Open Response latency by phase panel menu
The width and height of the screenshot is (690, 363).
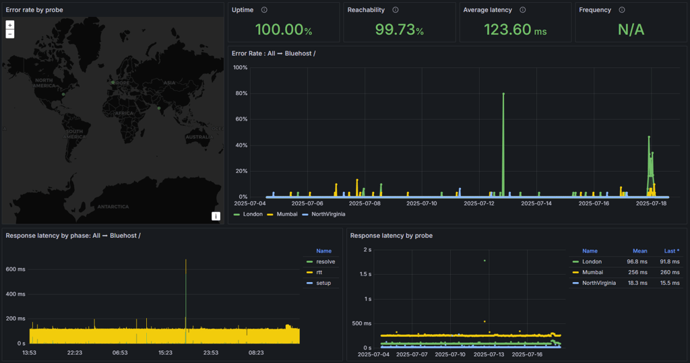73,236
